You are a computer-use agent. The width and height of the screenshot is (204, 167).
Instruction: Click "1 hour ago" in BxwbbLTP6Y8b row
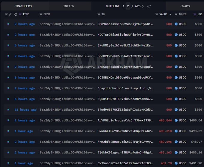(x=24, y=131)
